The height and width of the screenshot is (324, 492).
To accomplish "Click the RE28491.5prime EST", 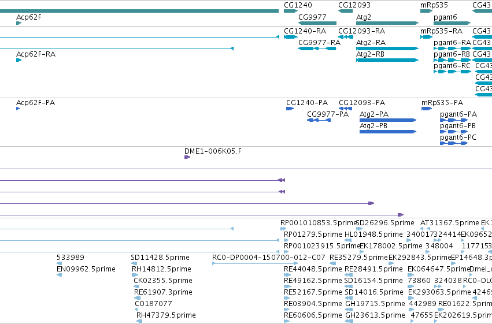I will 349,275.
